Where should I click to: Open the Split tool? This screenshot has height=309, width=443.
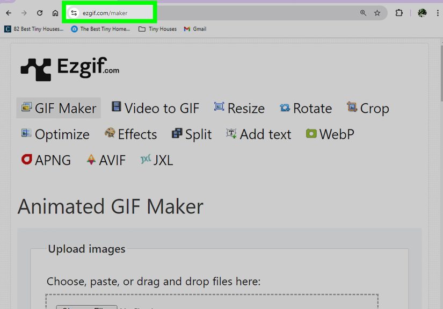pos(192,134)
